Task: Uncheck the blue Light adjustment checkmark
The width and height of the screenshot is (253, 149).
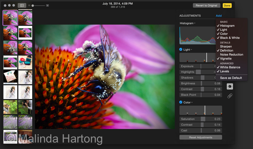Action: (x=181, y=49)
